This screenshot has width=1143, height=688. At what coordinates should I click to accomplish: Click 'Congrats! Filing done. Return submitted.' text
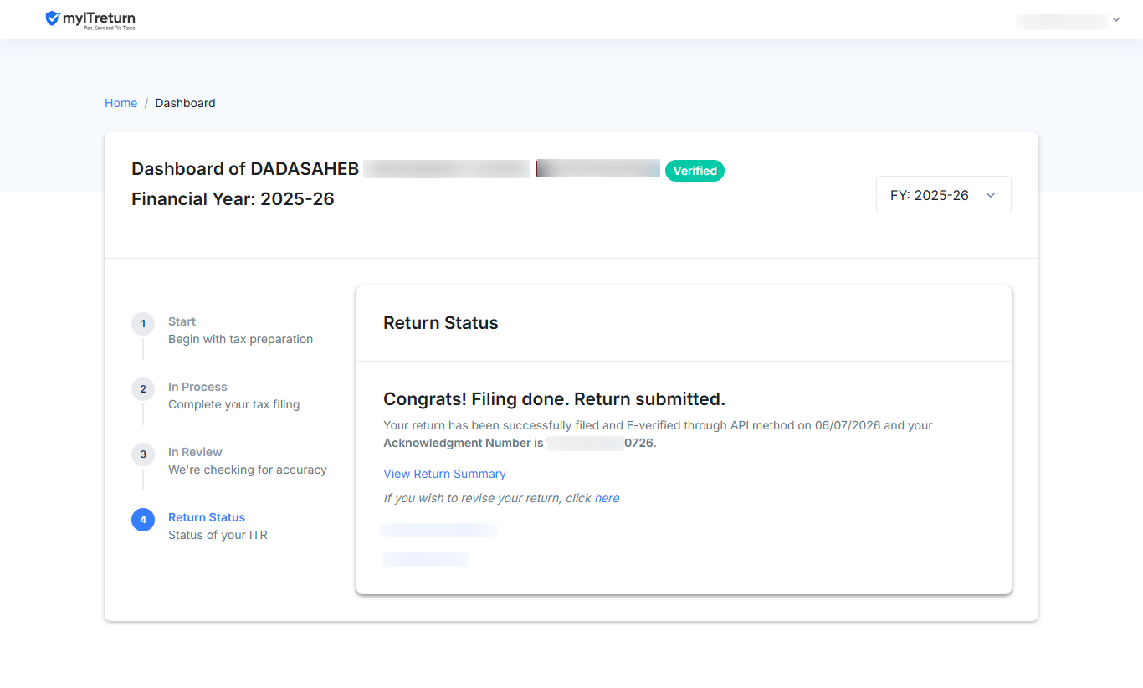coord(554,398)
